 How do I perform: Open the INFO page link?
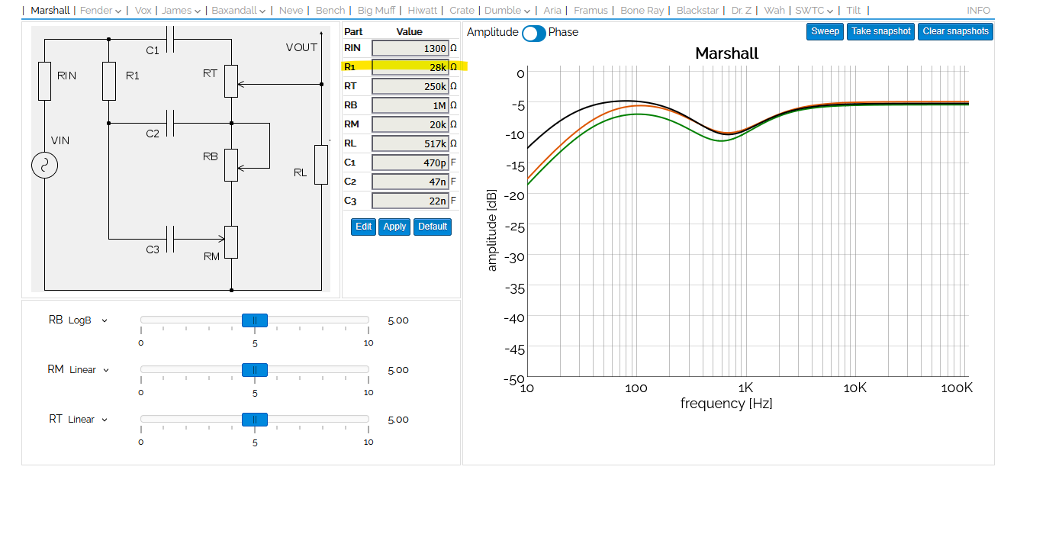tap(978, 11)
